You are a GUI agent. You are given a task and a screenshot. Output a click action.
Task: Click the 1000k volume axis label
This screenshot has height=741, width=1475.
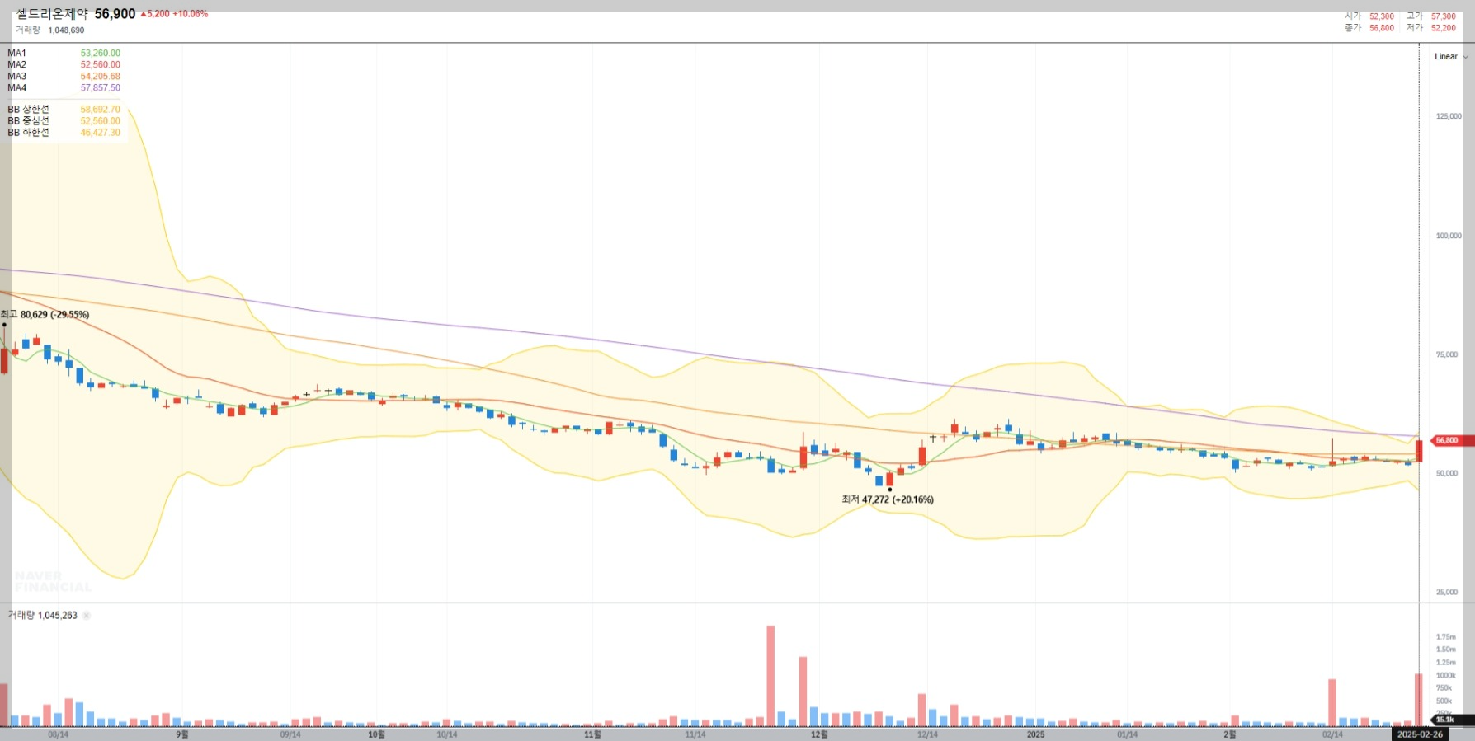pos(1444,676)
